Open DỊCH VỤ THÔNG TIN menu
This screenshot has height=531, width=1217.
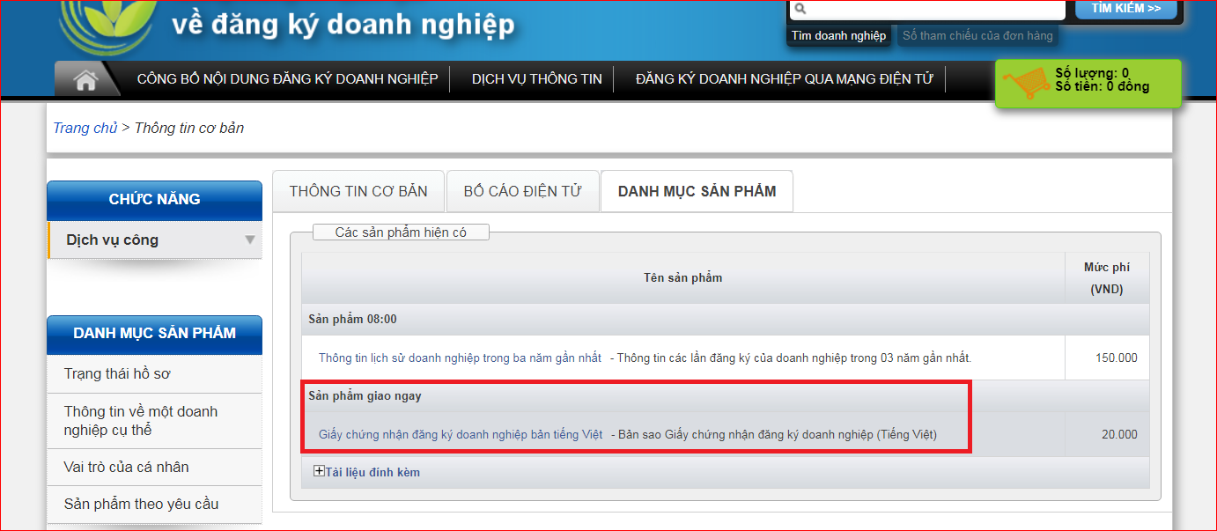click(x=537, y=79)
